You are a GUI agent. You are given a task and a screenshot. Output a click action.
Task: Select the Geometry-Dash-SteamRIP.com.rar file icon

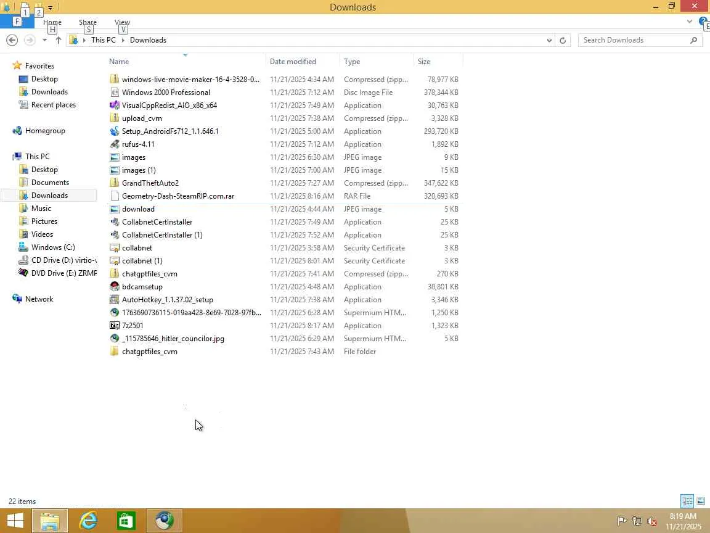[x=115, y=196]
